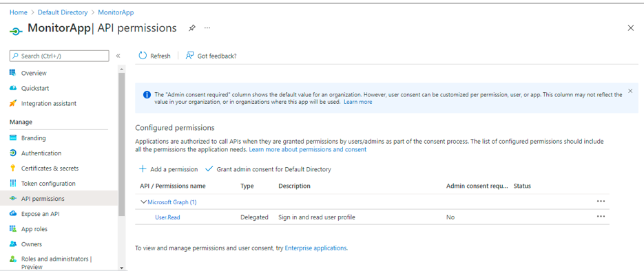Screen dimensions: 644x271
Task: Open the Got feedback? option
Action: pyautogui.click(x=211, y=56)
